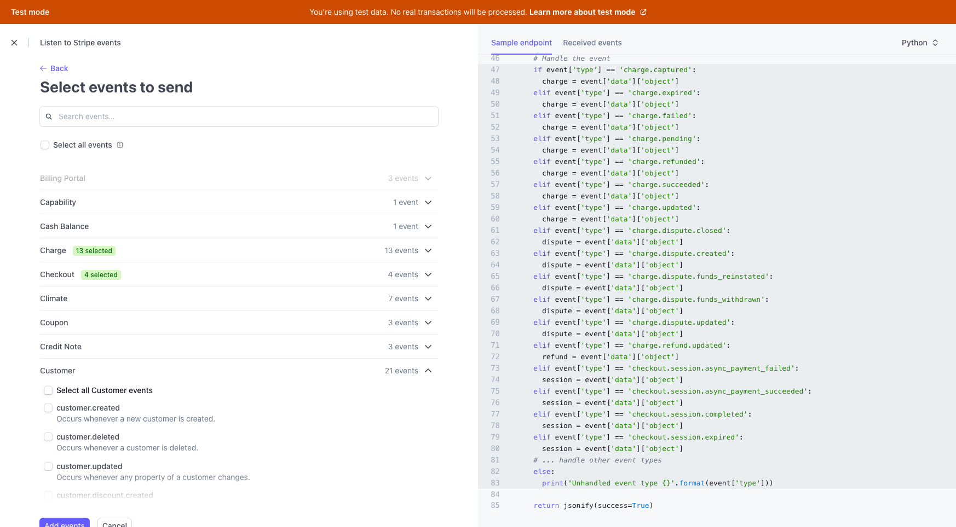Expand the Checkout events group
This screenshot has width=956, height=527.
coord(428,274)
